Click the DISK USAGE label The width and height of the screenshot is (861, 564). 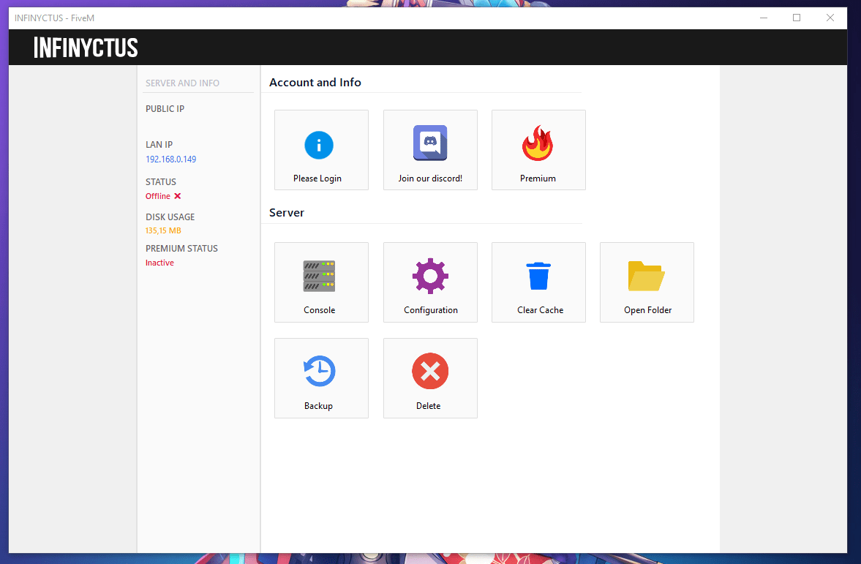(170, 217)
